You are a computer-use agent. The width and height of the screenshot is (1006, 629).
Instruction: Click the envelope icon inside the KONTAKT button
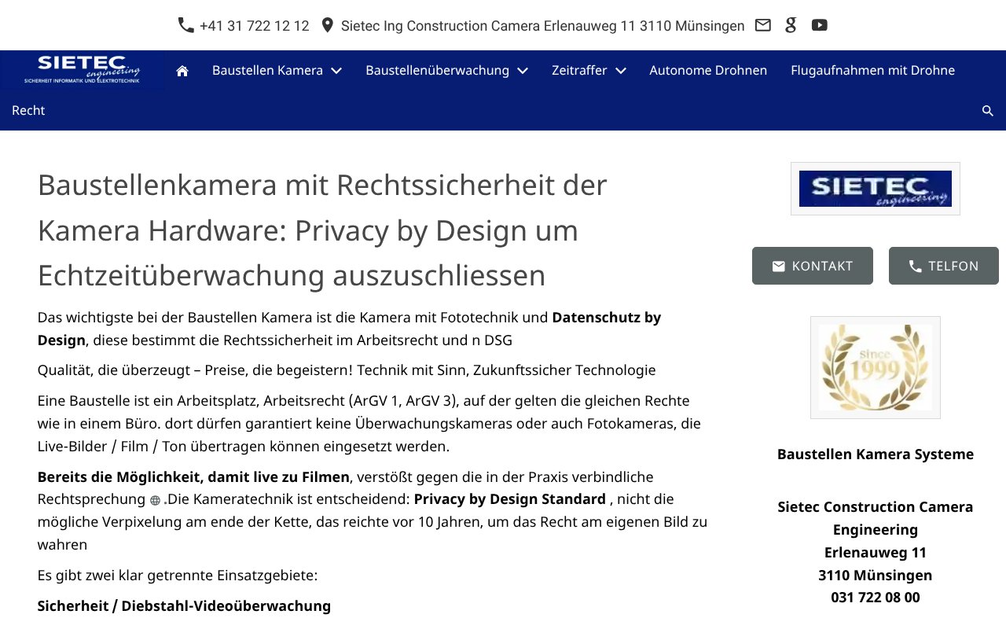point(777,266)
